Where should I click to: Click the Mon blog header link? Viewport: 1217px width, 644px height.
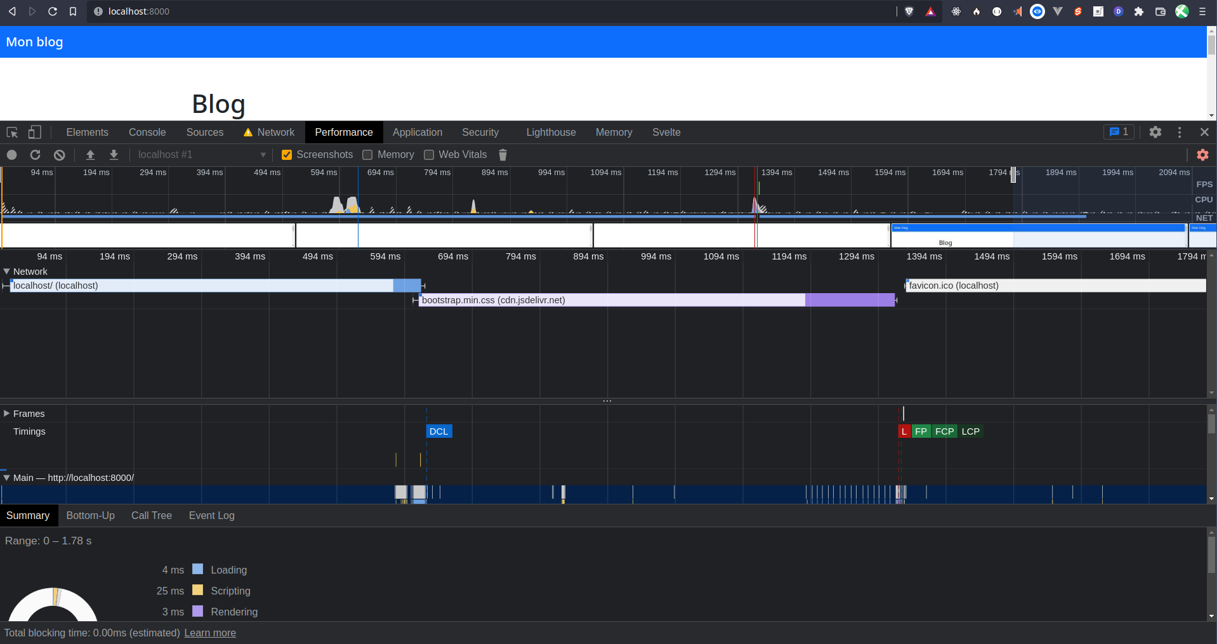point(34,42)
